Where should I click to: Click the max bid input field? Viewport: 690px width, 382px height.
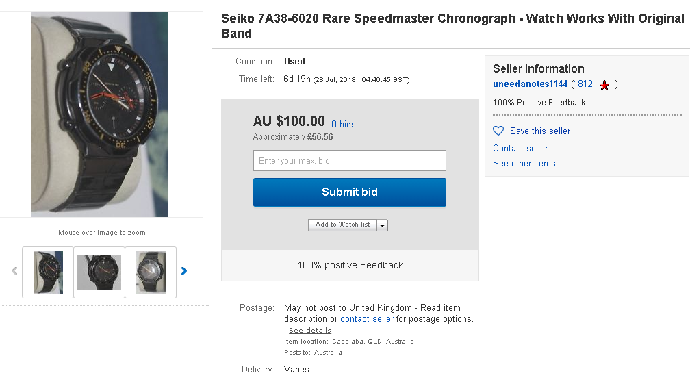coord(349,161)
